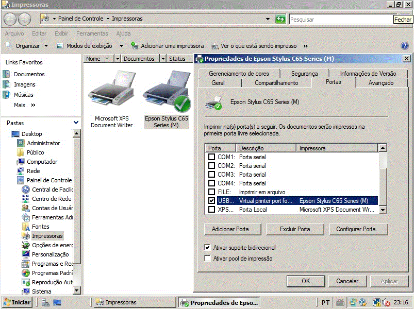Screen dimensions: 414x309
Task: Confirm with the OK button
Action: pos(306,281)
